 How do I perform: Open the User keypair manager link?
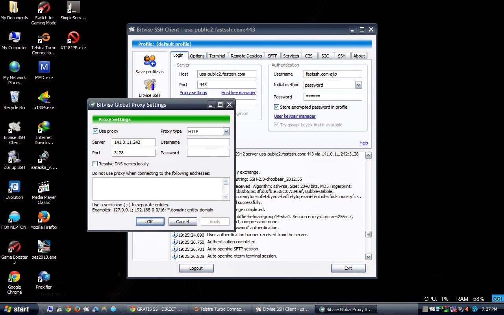pos(295,117)
